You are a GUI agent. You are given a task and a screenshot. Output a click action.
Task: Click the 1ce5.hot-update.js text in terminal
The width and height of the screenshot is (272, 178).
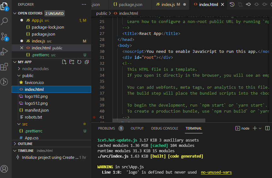click(x=117, y=140)
